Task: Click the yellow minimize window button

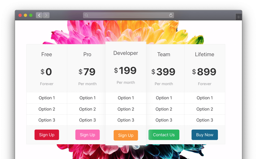Action: coord(25,15)
